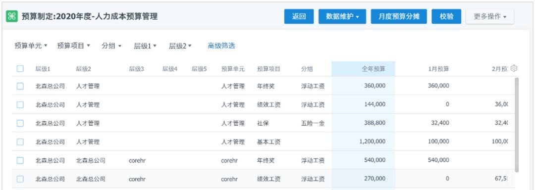Click the 层级4 column header
535x190 pixels.
170,69
